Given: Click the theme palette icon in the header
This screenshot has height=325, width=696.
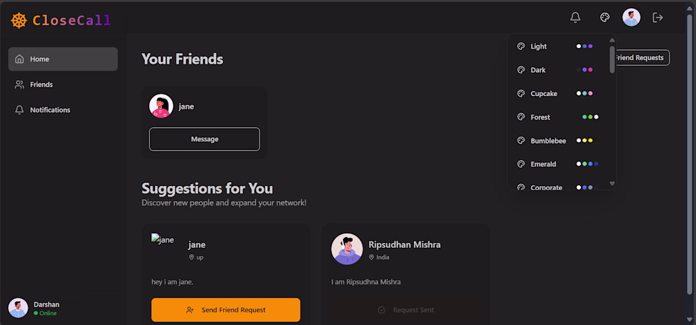Looking at the screenshot, I should (x=604, y=18).
